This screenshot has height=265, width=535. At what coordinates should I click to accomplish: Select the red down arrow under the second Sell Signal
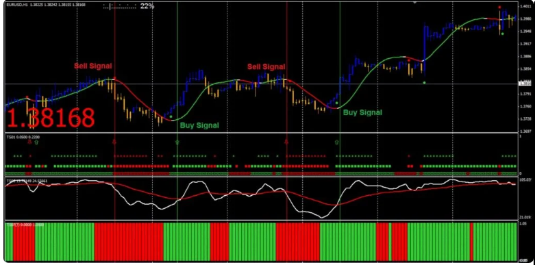pyautogui.click(x=286, y=142)
